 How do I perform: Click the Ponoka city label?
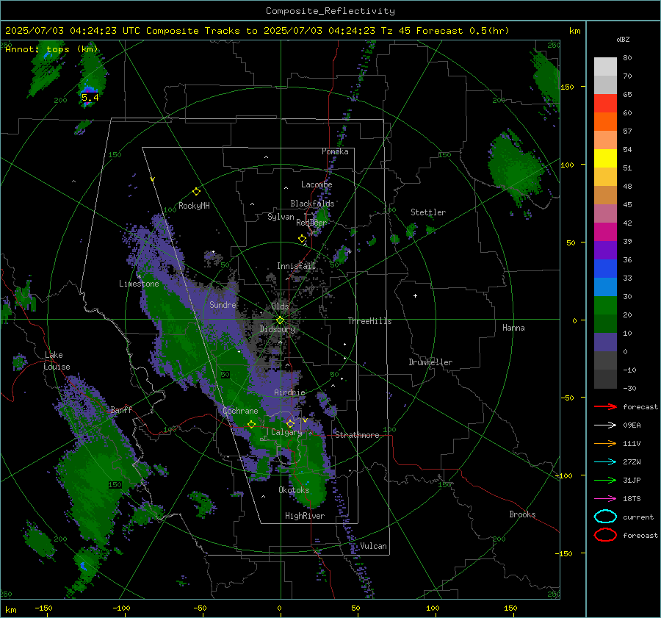point(335,151)
